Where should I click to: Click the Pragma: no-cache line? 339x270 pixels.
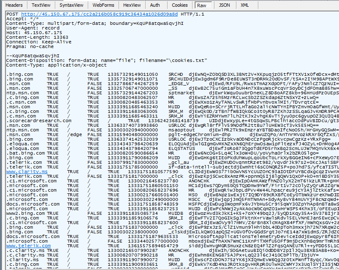tap(30, 47)
